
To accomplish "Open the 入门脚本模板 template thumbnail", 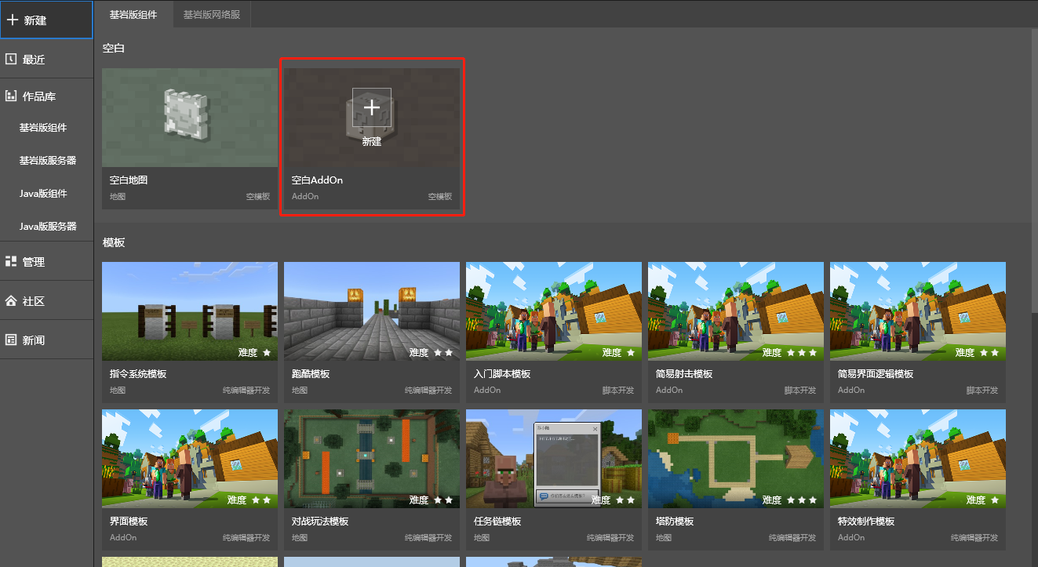I will (x=554, y=311).
